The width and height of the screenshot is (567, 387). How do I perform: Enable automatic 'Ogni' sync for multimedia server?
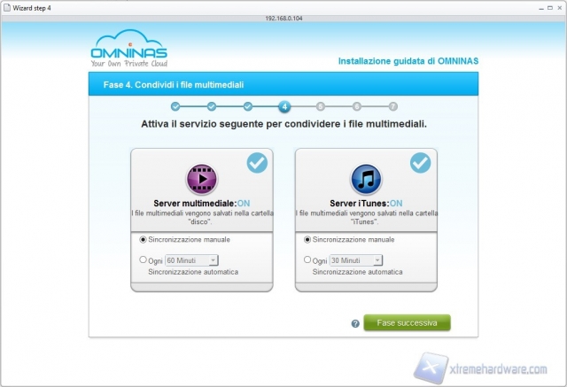point(143,260)
